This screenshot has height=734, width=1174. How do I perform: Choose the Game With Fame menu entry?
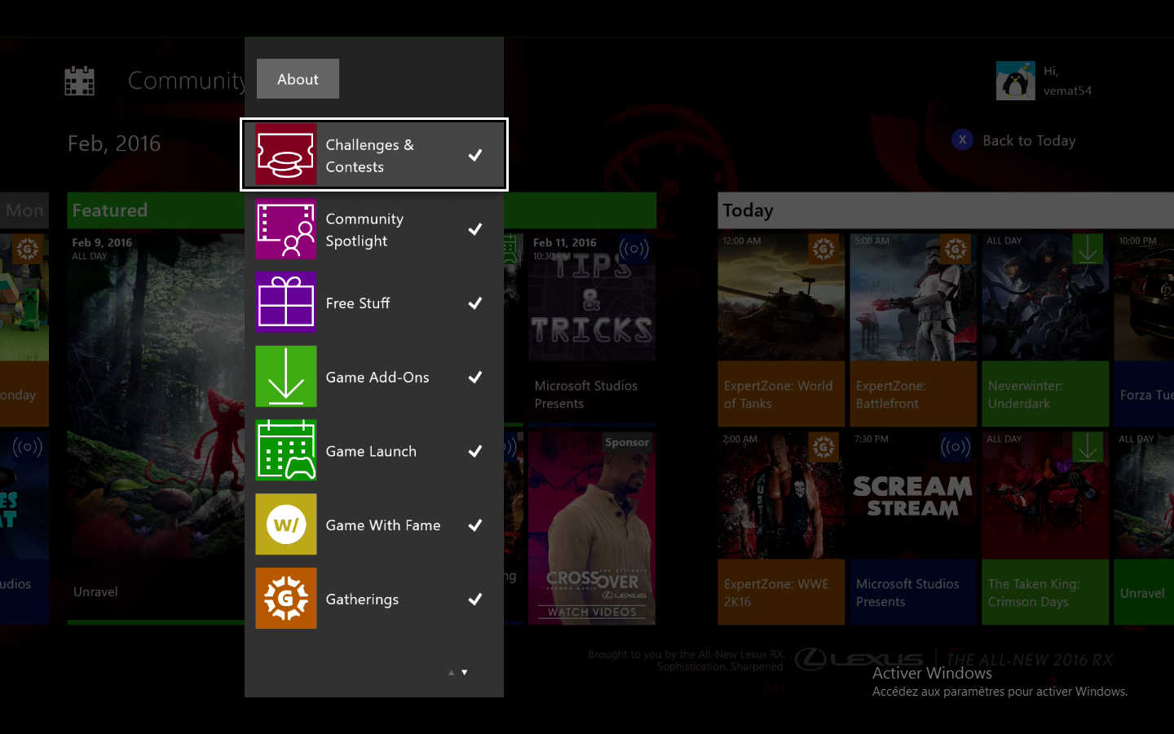pyautogui.click(x=383, y=525)
